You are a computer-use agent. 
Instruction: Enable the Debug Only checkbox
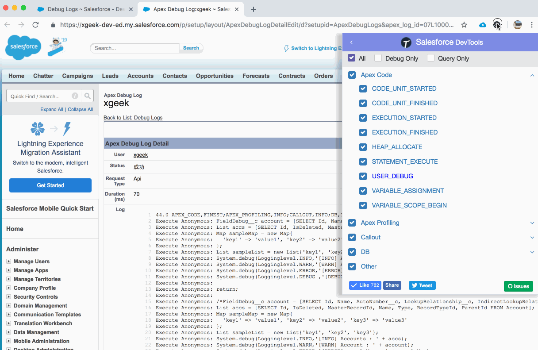coord(378,58)
